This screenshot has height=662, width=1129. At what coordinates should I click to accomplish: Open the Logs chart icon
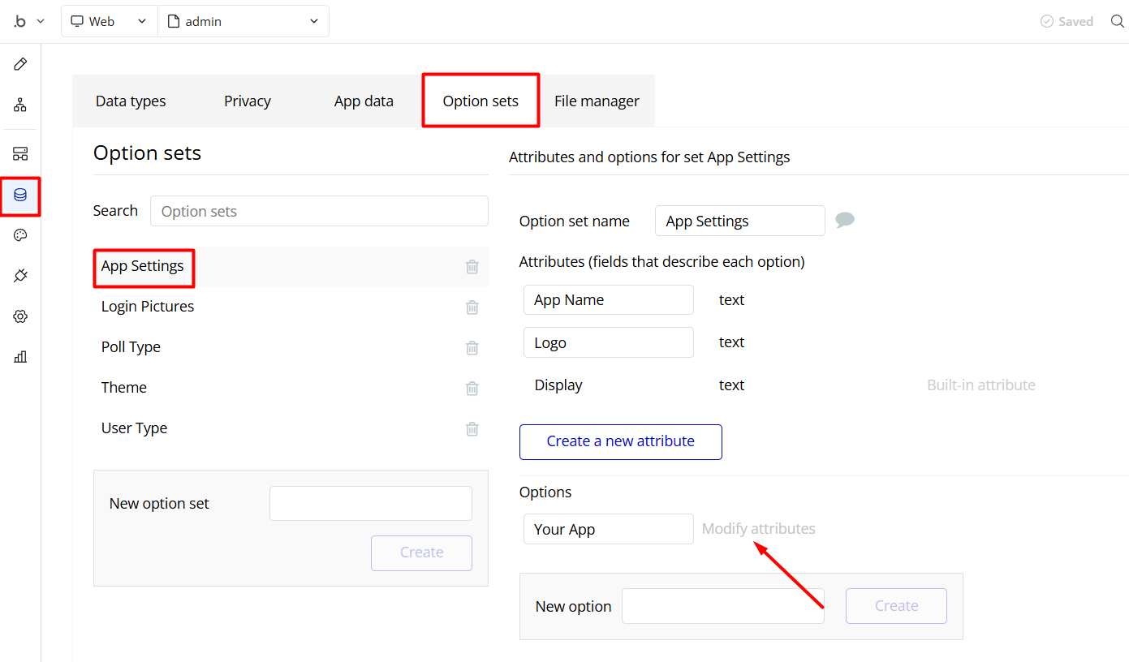point(20,356)
